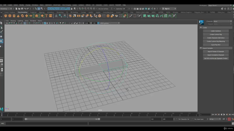
Task: Open the Sign In dropdown
Action: tap(169, 9)
